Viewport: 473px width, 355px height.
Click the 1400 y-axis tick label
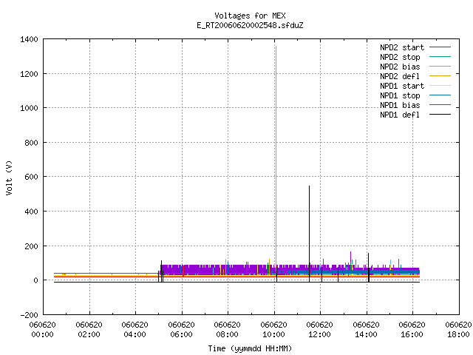click(x=29, y=39)
